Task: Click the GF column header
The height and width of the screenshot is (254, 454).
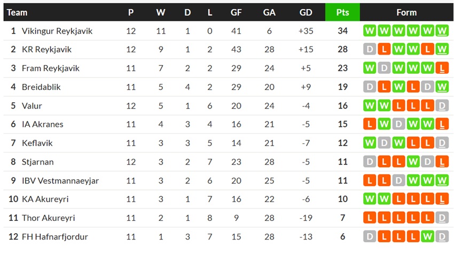Action: pyautogui.click(x=236, y=12)
